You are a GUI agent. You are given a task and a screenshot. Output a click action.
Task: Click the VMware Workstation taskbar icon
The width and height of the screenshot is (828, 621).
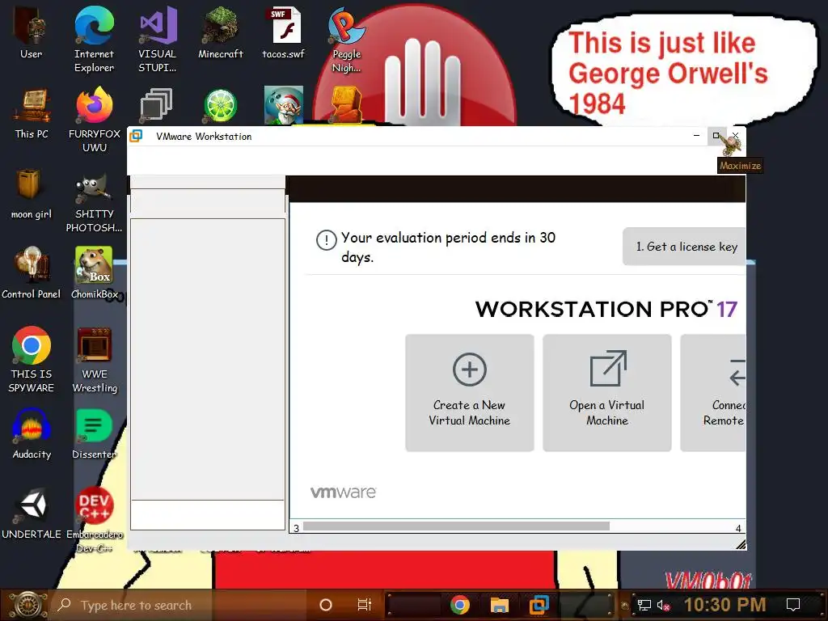(x=539, y=605)
